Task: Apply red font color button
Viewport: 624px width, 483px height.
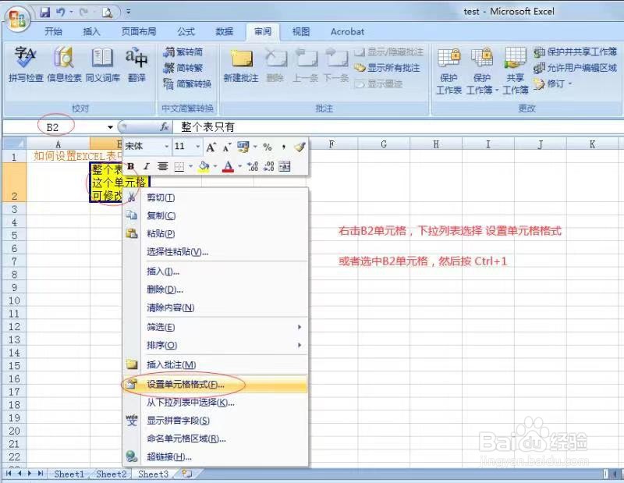Action: tap(228, 166)
